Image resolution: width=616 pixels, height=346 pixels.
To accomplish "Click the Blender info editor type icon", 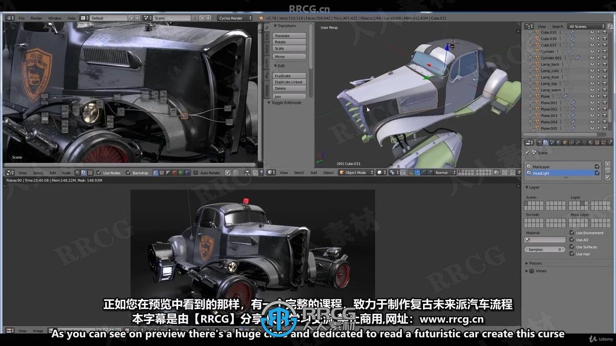I will coord(10,18).
